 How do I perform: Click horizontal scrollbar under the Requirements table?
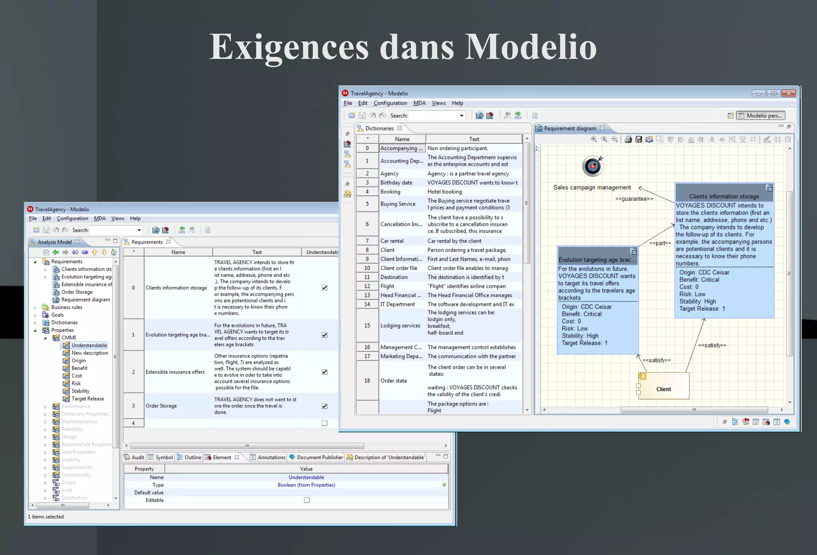(x=247, y=446)
